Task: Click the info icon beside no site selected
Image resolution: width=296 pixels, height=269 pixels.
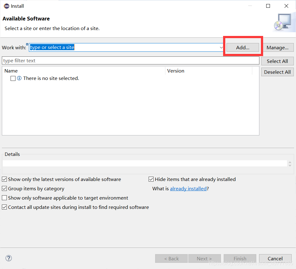Action: tap(19, 78)
